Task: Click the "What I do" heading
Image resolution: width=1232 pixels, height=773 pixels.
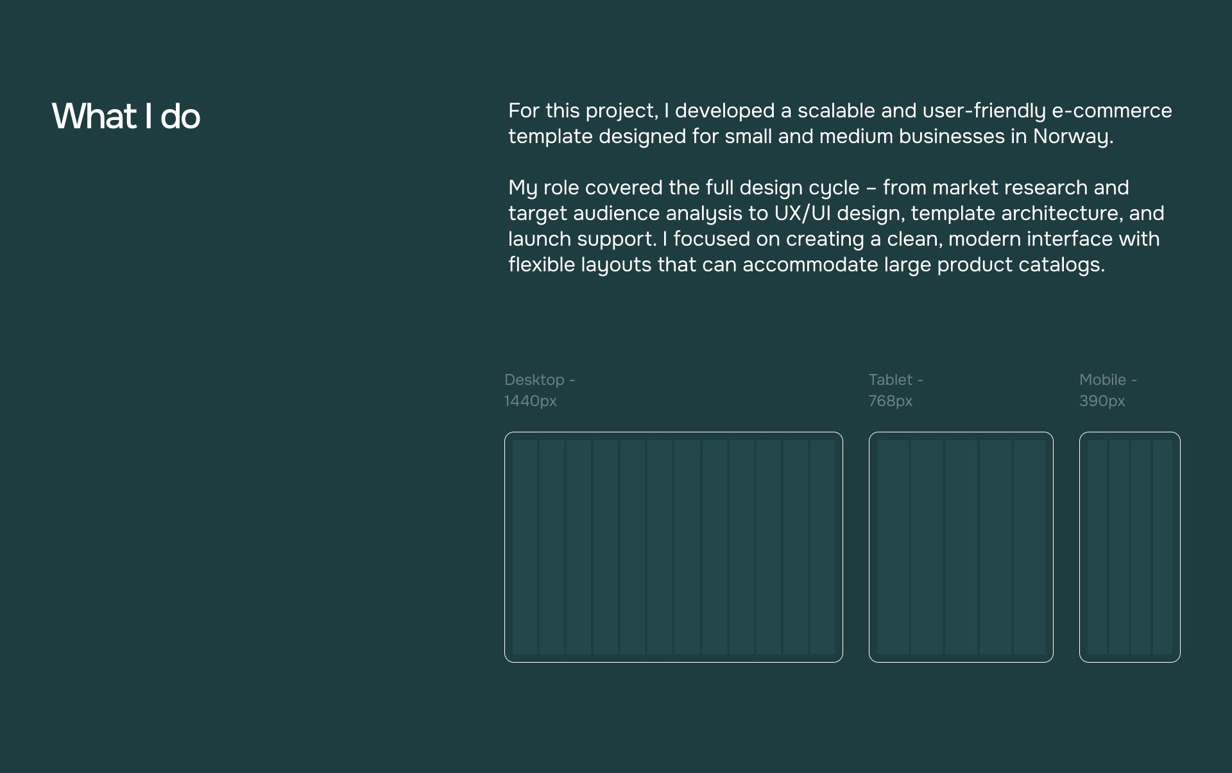Action: (126, 117)
